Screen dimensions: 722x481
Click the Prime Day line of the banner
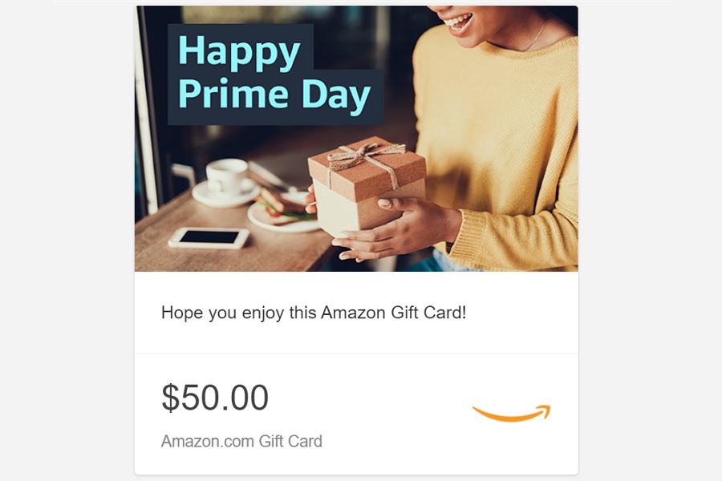click(x=274, y=95)
